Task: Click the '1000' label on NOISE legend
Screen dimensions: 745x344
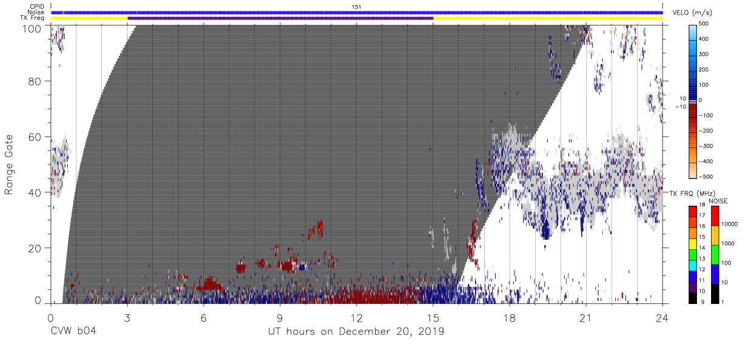Action: pos(729,244)
